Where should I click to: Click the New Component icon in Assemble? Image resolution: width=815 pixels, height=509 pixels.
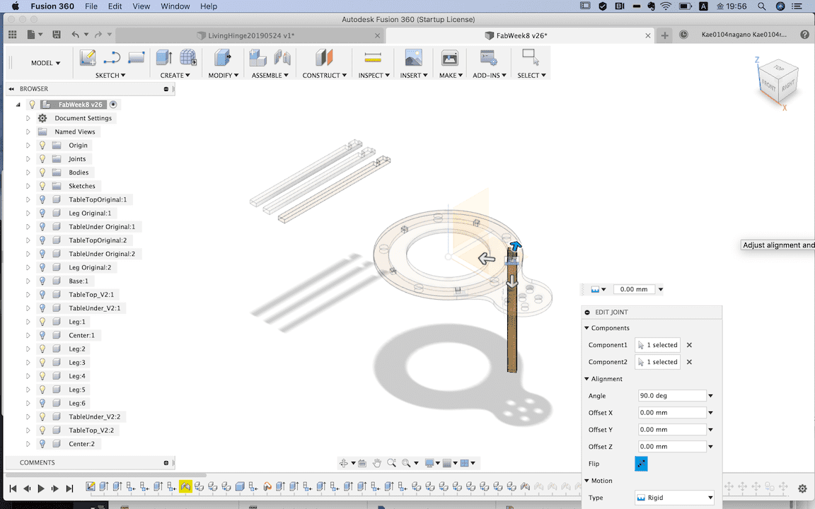(x=258, y=58)
